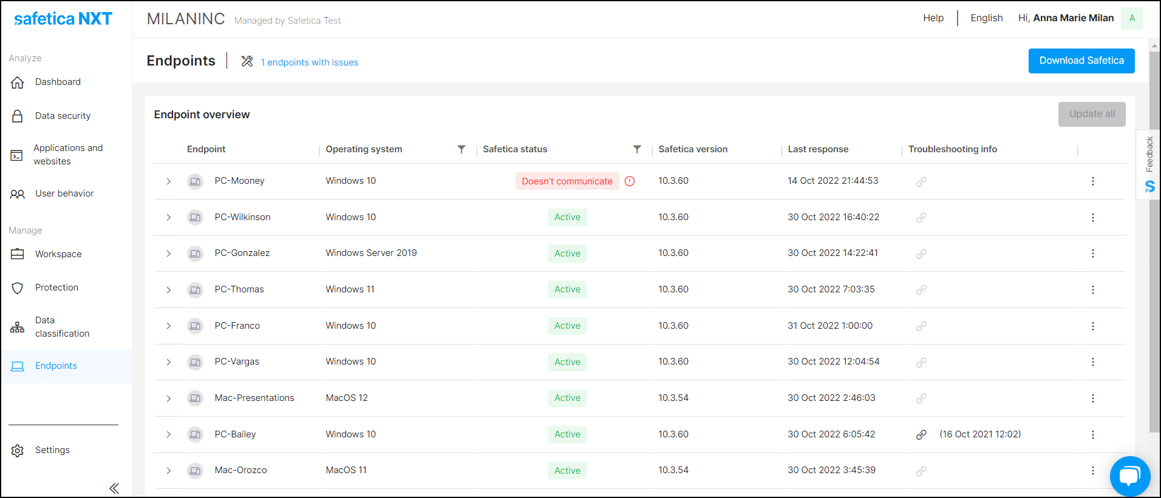Collapse the sidebar with double-chevron icon

pyautogui.click(x=114, y=488)
